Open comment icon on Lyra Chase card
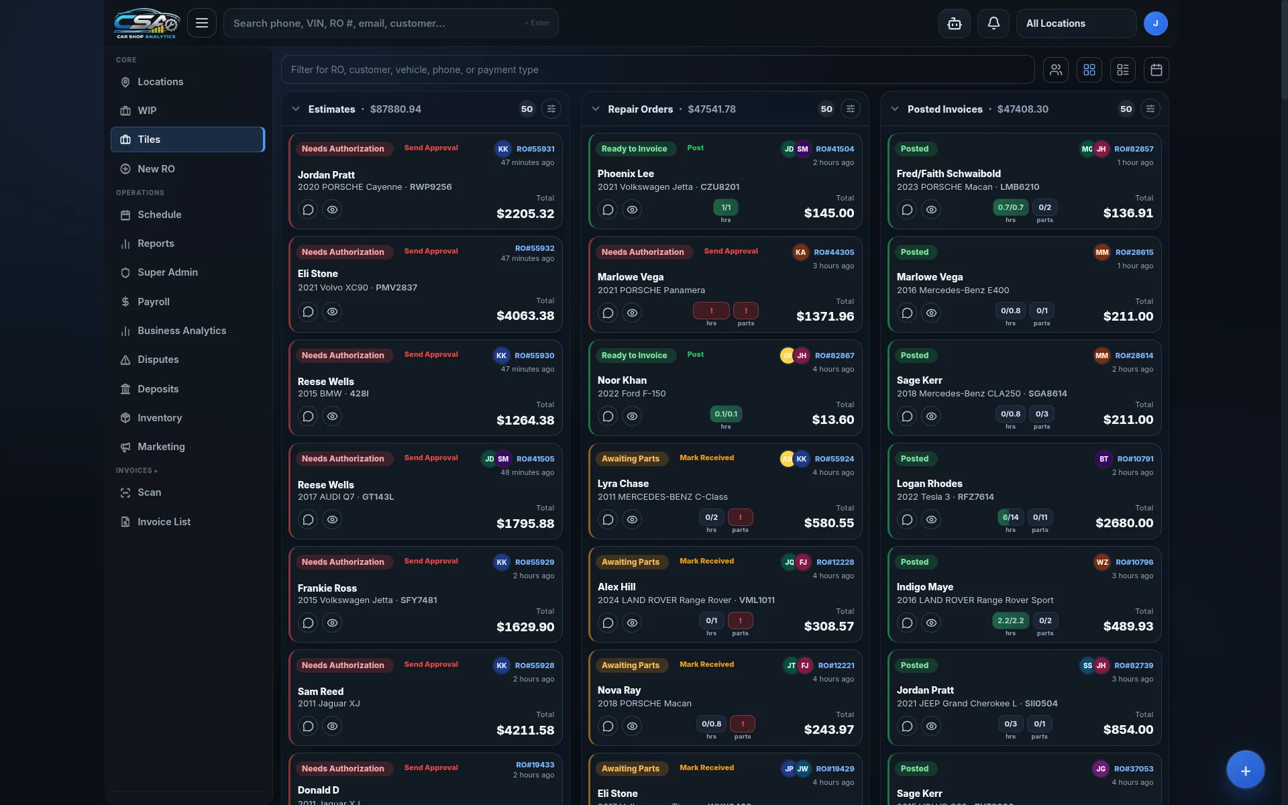Screen dimensions: 1288x805 click(x=608, y=520)
